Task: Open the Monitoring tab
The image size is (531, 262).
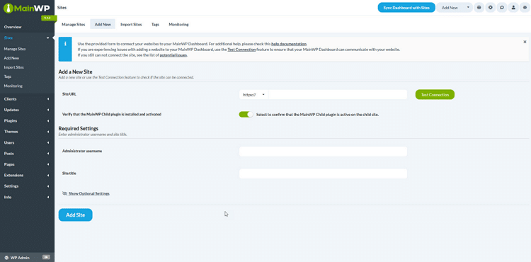Action: (178, 24)
